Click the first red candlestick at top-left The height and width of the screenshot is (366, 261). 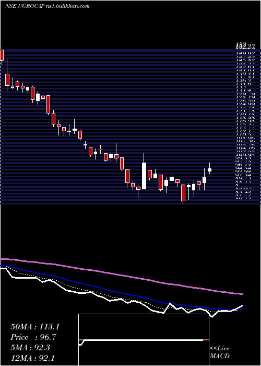click(x=2, y=55)
